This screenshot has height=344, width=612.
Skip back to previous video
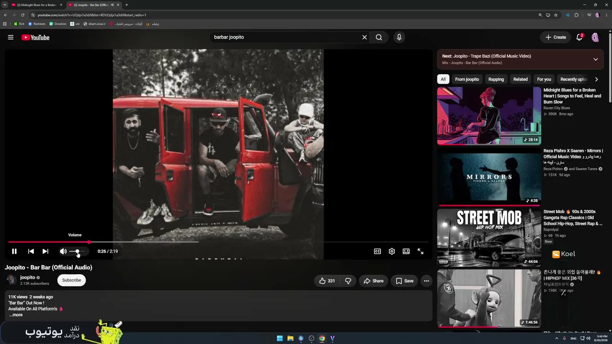[x=31, y=251]
